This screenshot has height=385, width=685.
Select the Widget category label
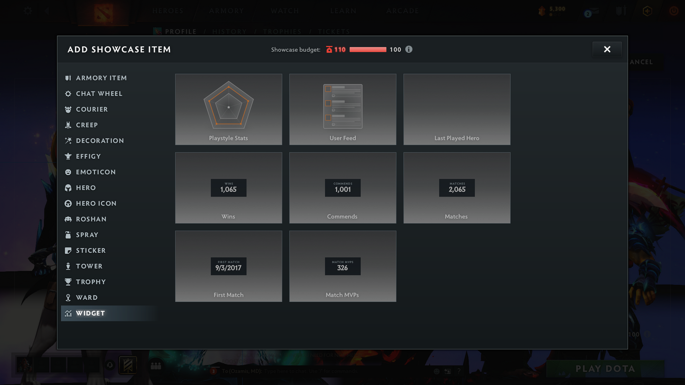91,313
